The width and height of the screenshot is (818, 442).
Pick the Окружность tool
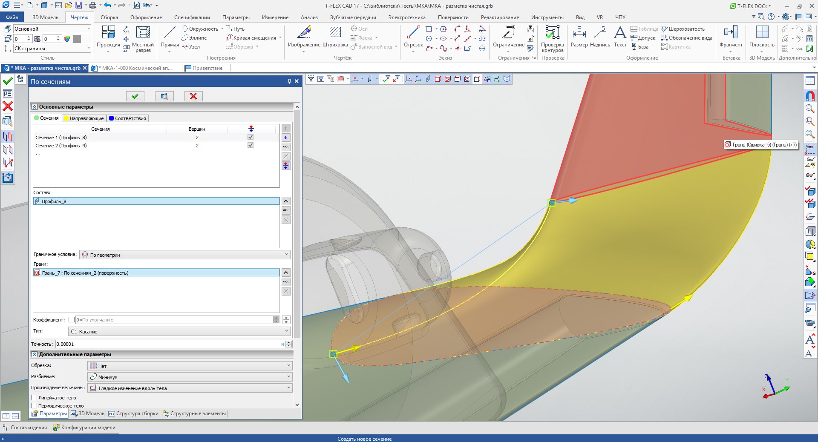click(200, 29)
